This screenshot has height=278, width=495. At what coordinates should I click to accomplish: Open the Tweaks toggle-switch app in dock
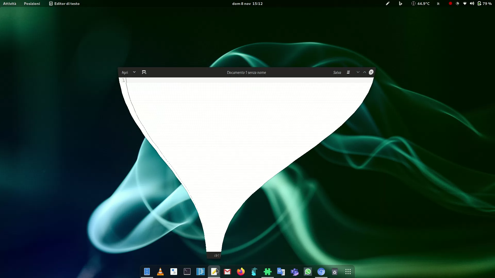pos(174,272)
